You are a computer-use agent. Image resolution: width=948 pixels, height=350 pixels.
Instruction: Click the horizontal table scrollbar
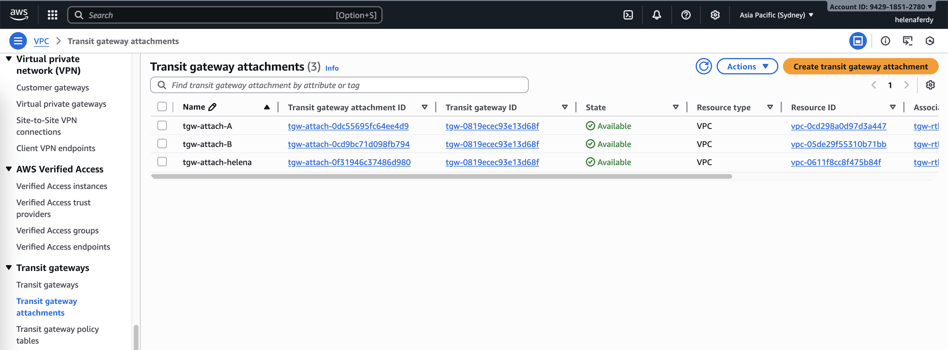click(x=441, y=176)
